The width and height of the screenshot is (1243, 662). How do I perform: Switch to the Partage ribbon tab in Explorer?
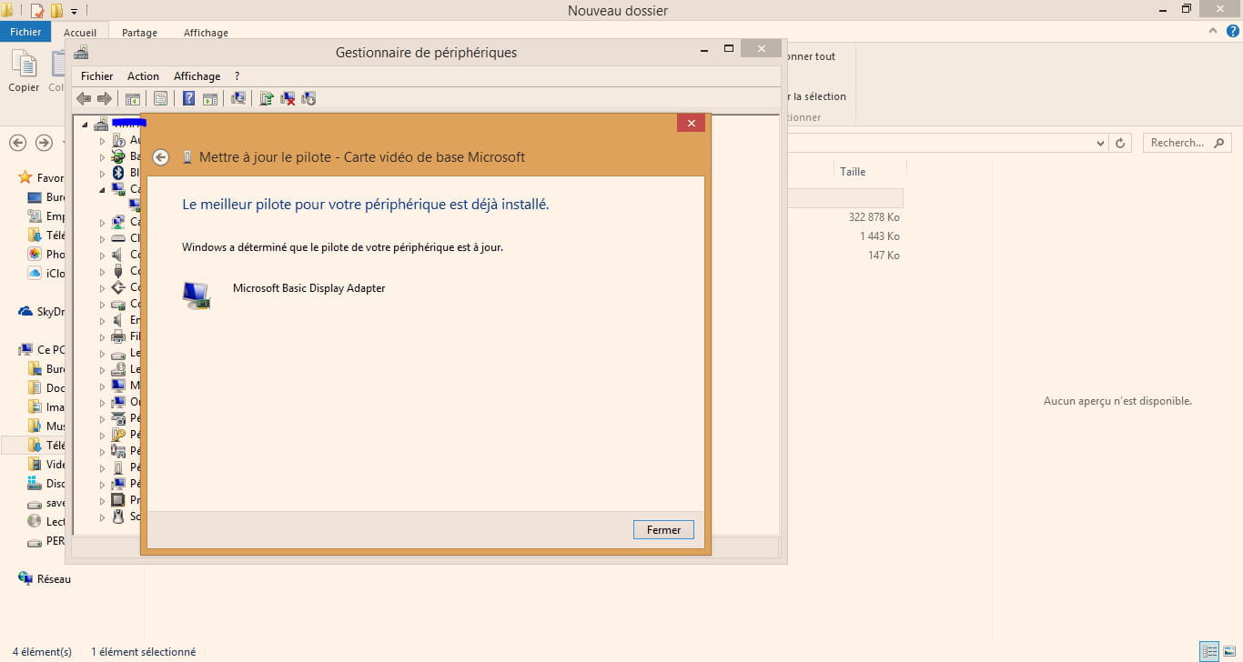click(139, 33)
